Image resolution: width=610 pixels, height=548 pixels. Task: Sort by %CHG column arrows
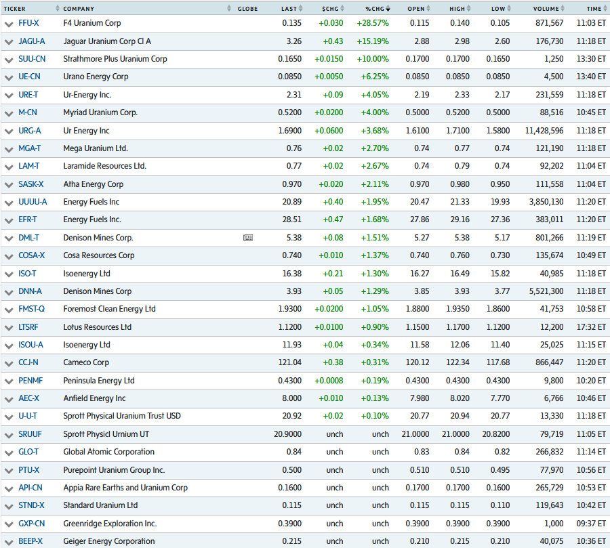[388, 9]
